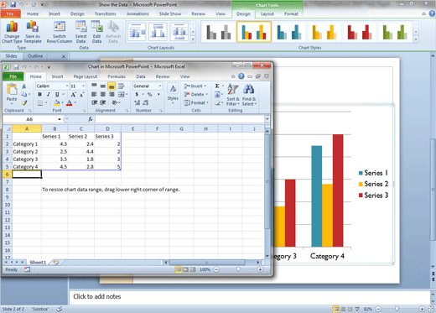The image size is (436, 313).
Task: Expand the Name Box dropdown arrow
Action: pyautogui.click(x=60, y=119)
